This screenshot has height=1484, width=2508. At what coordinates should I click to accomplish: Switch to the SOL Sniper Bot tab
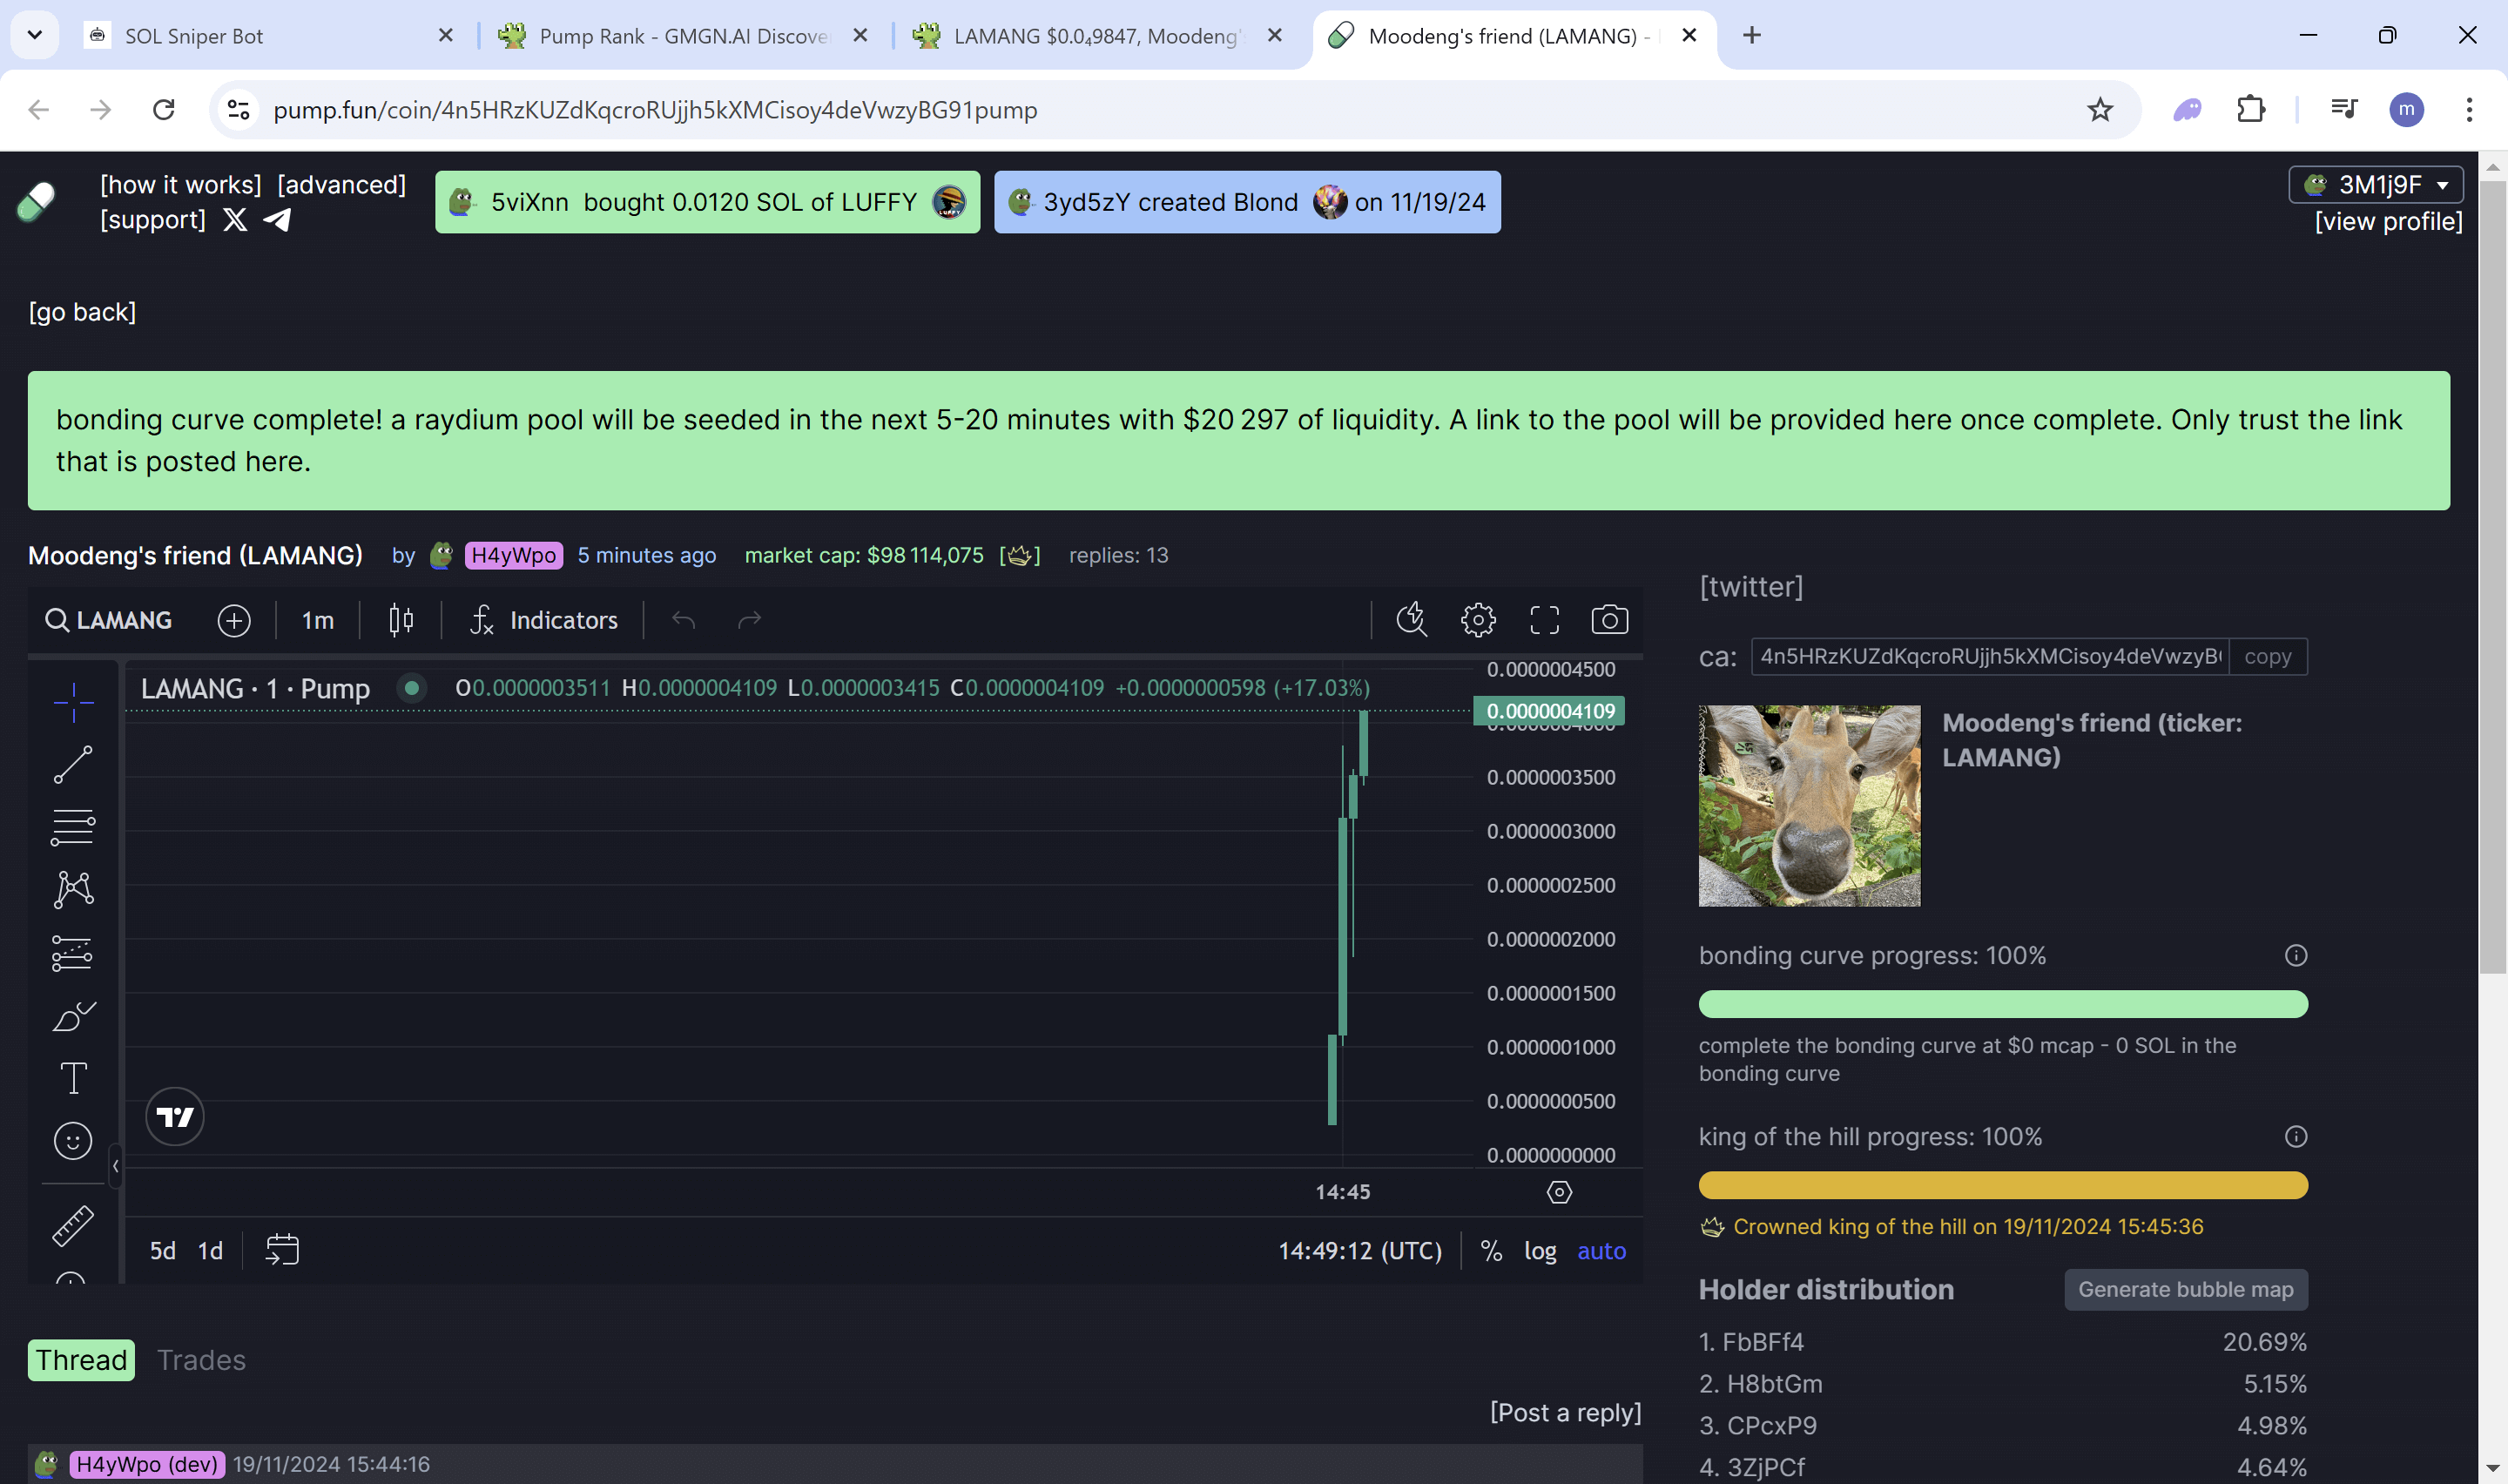[270, 36]
